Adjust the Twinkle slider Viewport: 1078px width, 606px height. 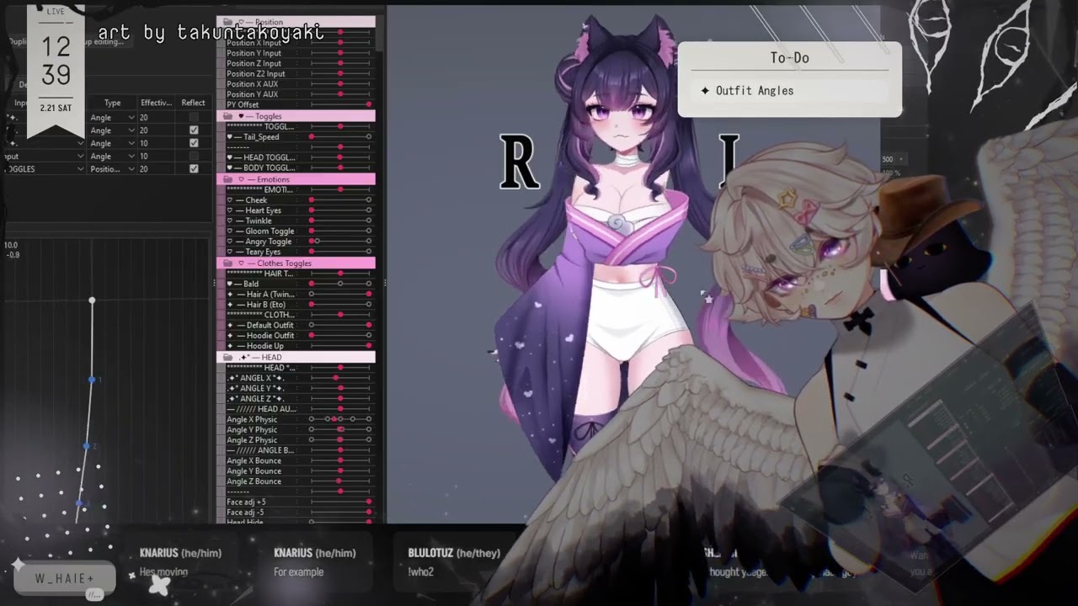point(340,221)
